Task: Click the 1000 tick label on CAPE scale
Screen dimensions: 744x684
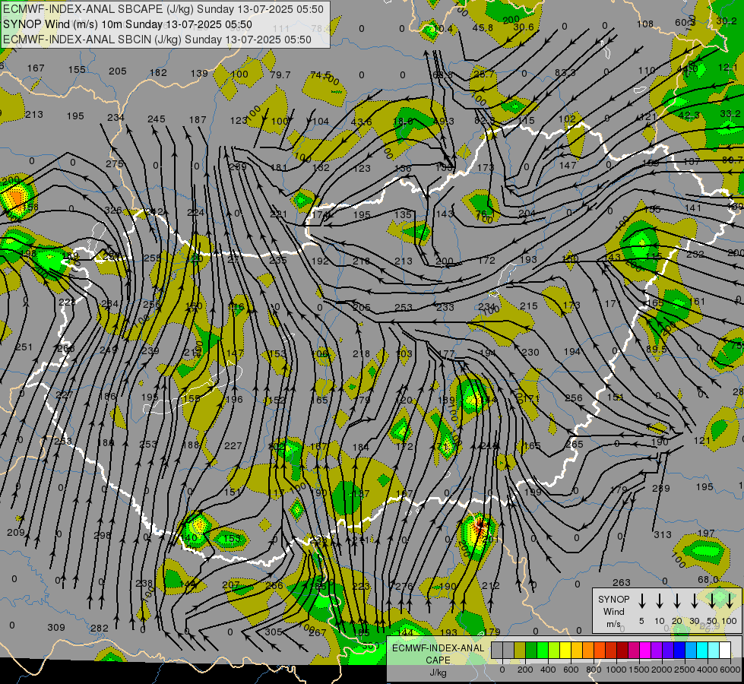Action: tap(616, 670)
